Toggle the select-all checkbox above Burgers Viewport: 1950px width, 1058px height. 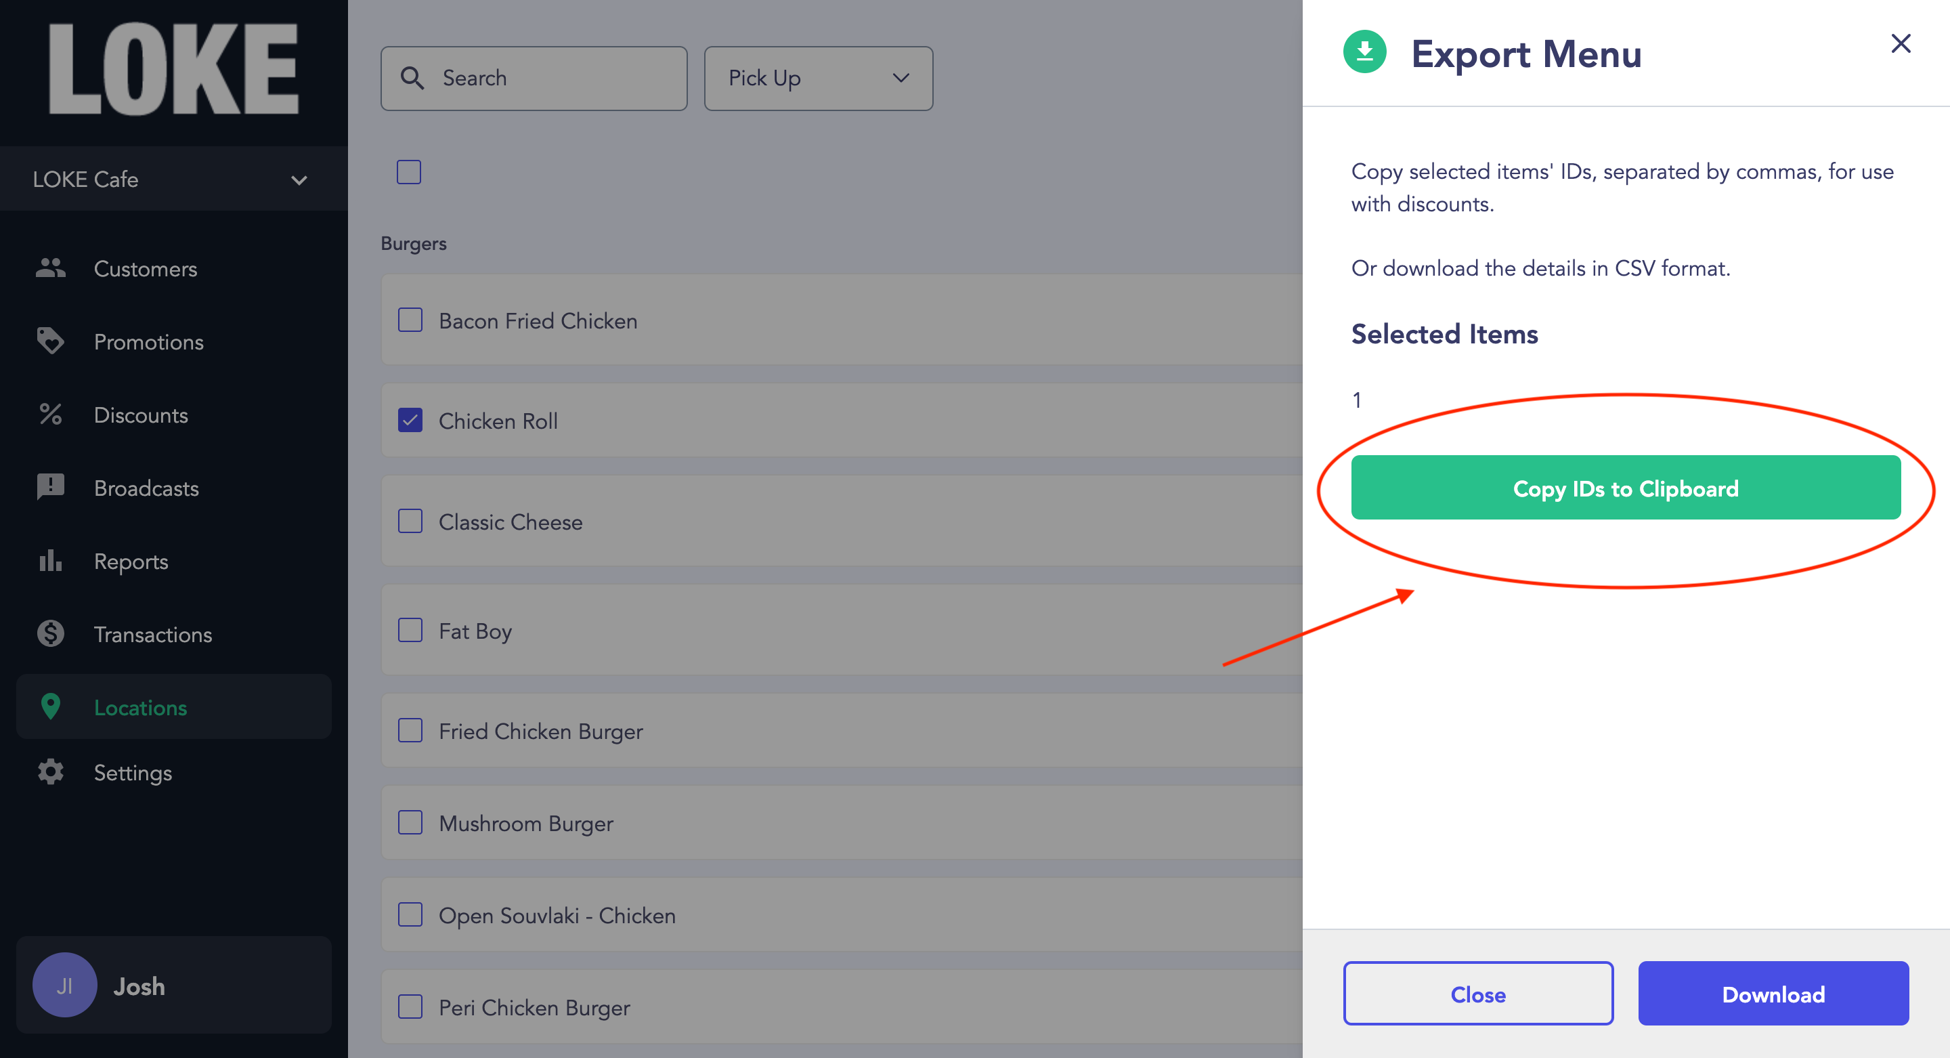click(409, 172)
